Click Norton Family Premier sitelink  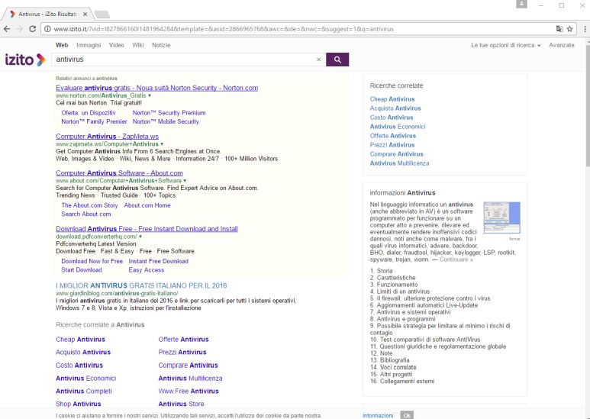pos(94,121)
